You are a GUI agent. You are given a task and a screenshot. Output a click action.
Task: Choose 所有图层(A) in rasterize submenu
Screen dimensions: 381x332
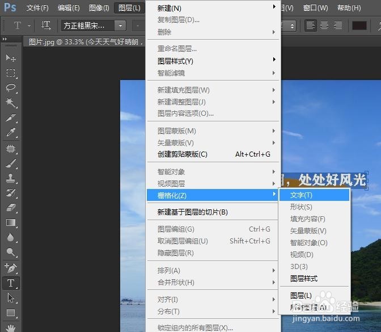315,308
